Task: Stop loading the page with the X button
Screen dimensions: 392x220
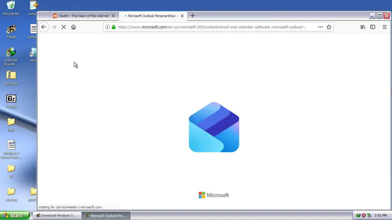Action: click(x=64, y=27)
